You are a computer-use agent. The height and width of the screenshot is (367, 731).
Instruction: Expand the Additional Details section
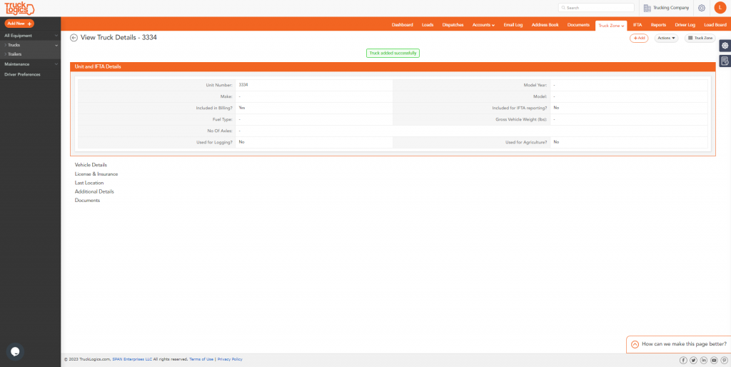(x=94, y=191)
